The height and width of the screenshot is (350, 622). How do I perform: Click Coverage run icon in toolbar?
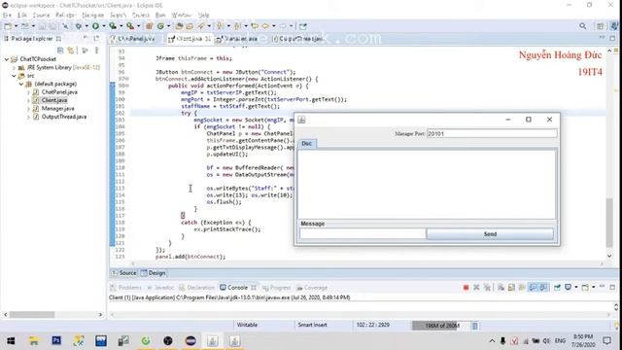[113, 26]
